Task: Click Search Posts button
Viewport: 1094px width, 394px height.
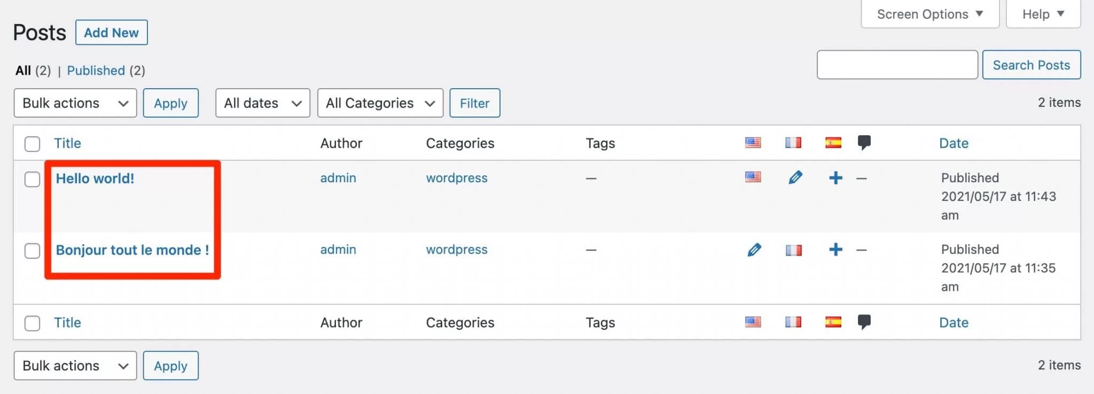Action: [x=1032, y=65]
